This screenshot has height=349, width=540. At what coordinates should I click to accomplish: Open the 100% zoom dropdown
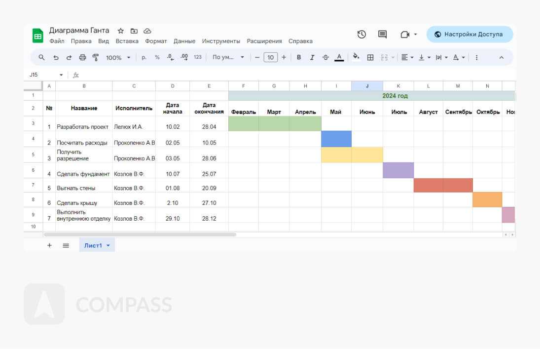tap(118, 58)
